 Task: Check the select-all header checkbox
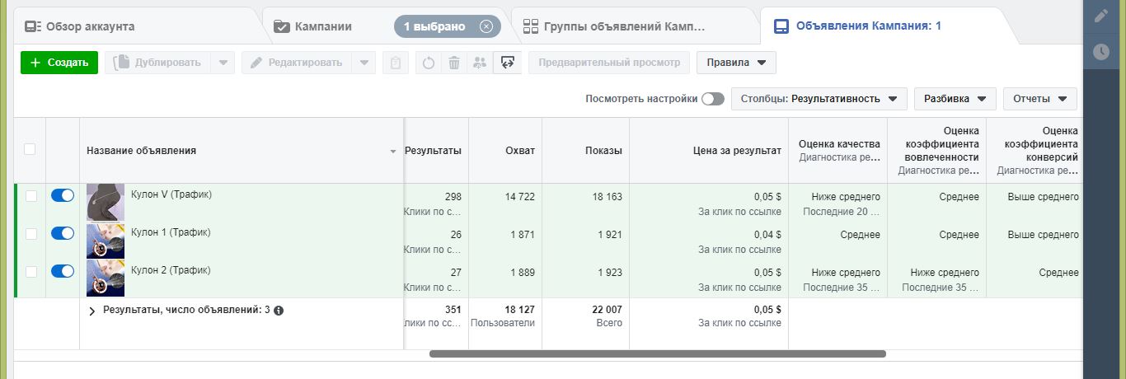(30, 149)
